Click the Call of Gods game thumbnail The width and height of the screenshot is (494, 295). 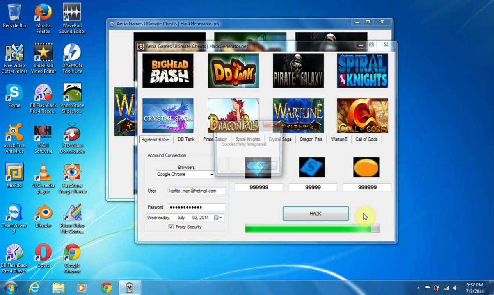coord(362,116)
